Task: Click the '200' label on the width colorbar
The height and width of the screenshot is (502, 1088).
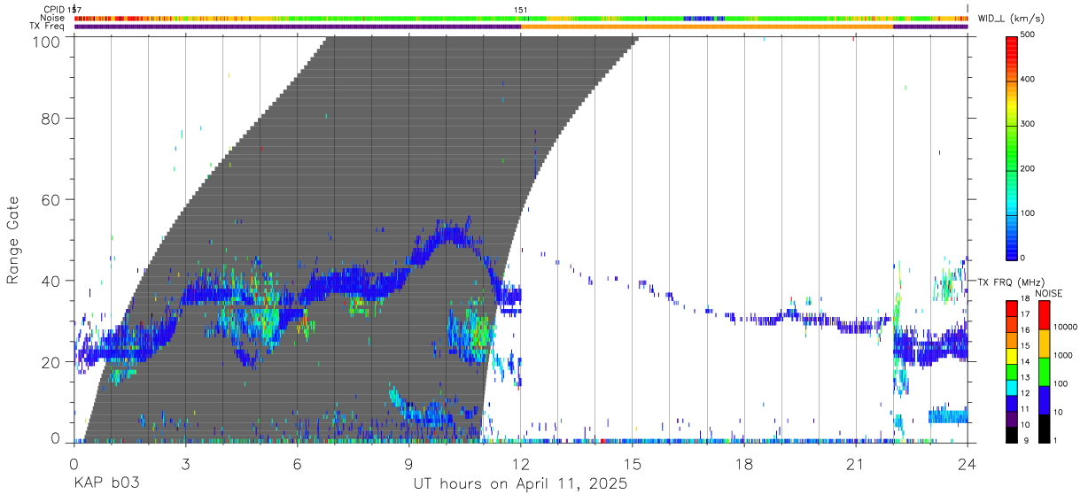Action: (1030, 168)
